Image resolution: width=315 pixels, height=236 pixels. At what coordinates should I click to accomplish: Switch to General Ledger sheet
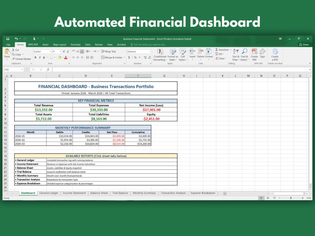[x=49, y=193]
